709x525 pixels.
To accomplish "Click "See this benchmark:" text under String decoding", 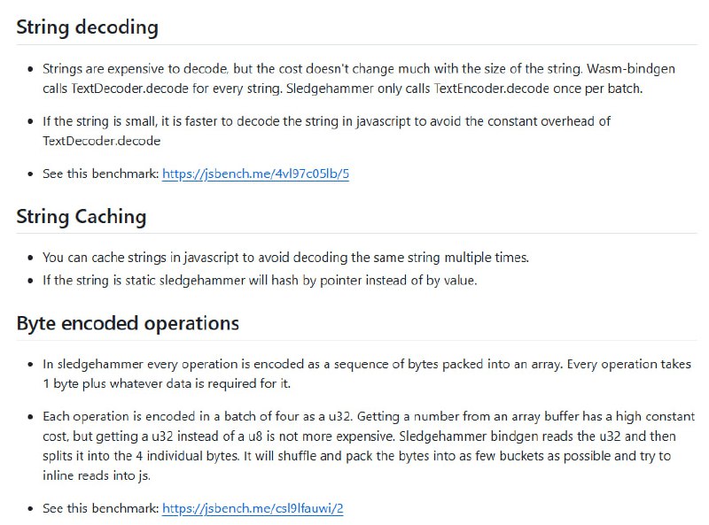I will pyautogui.click(x=100, y=174).
